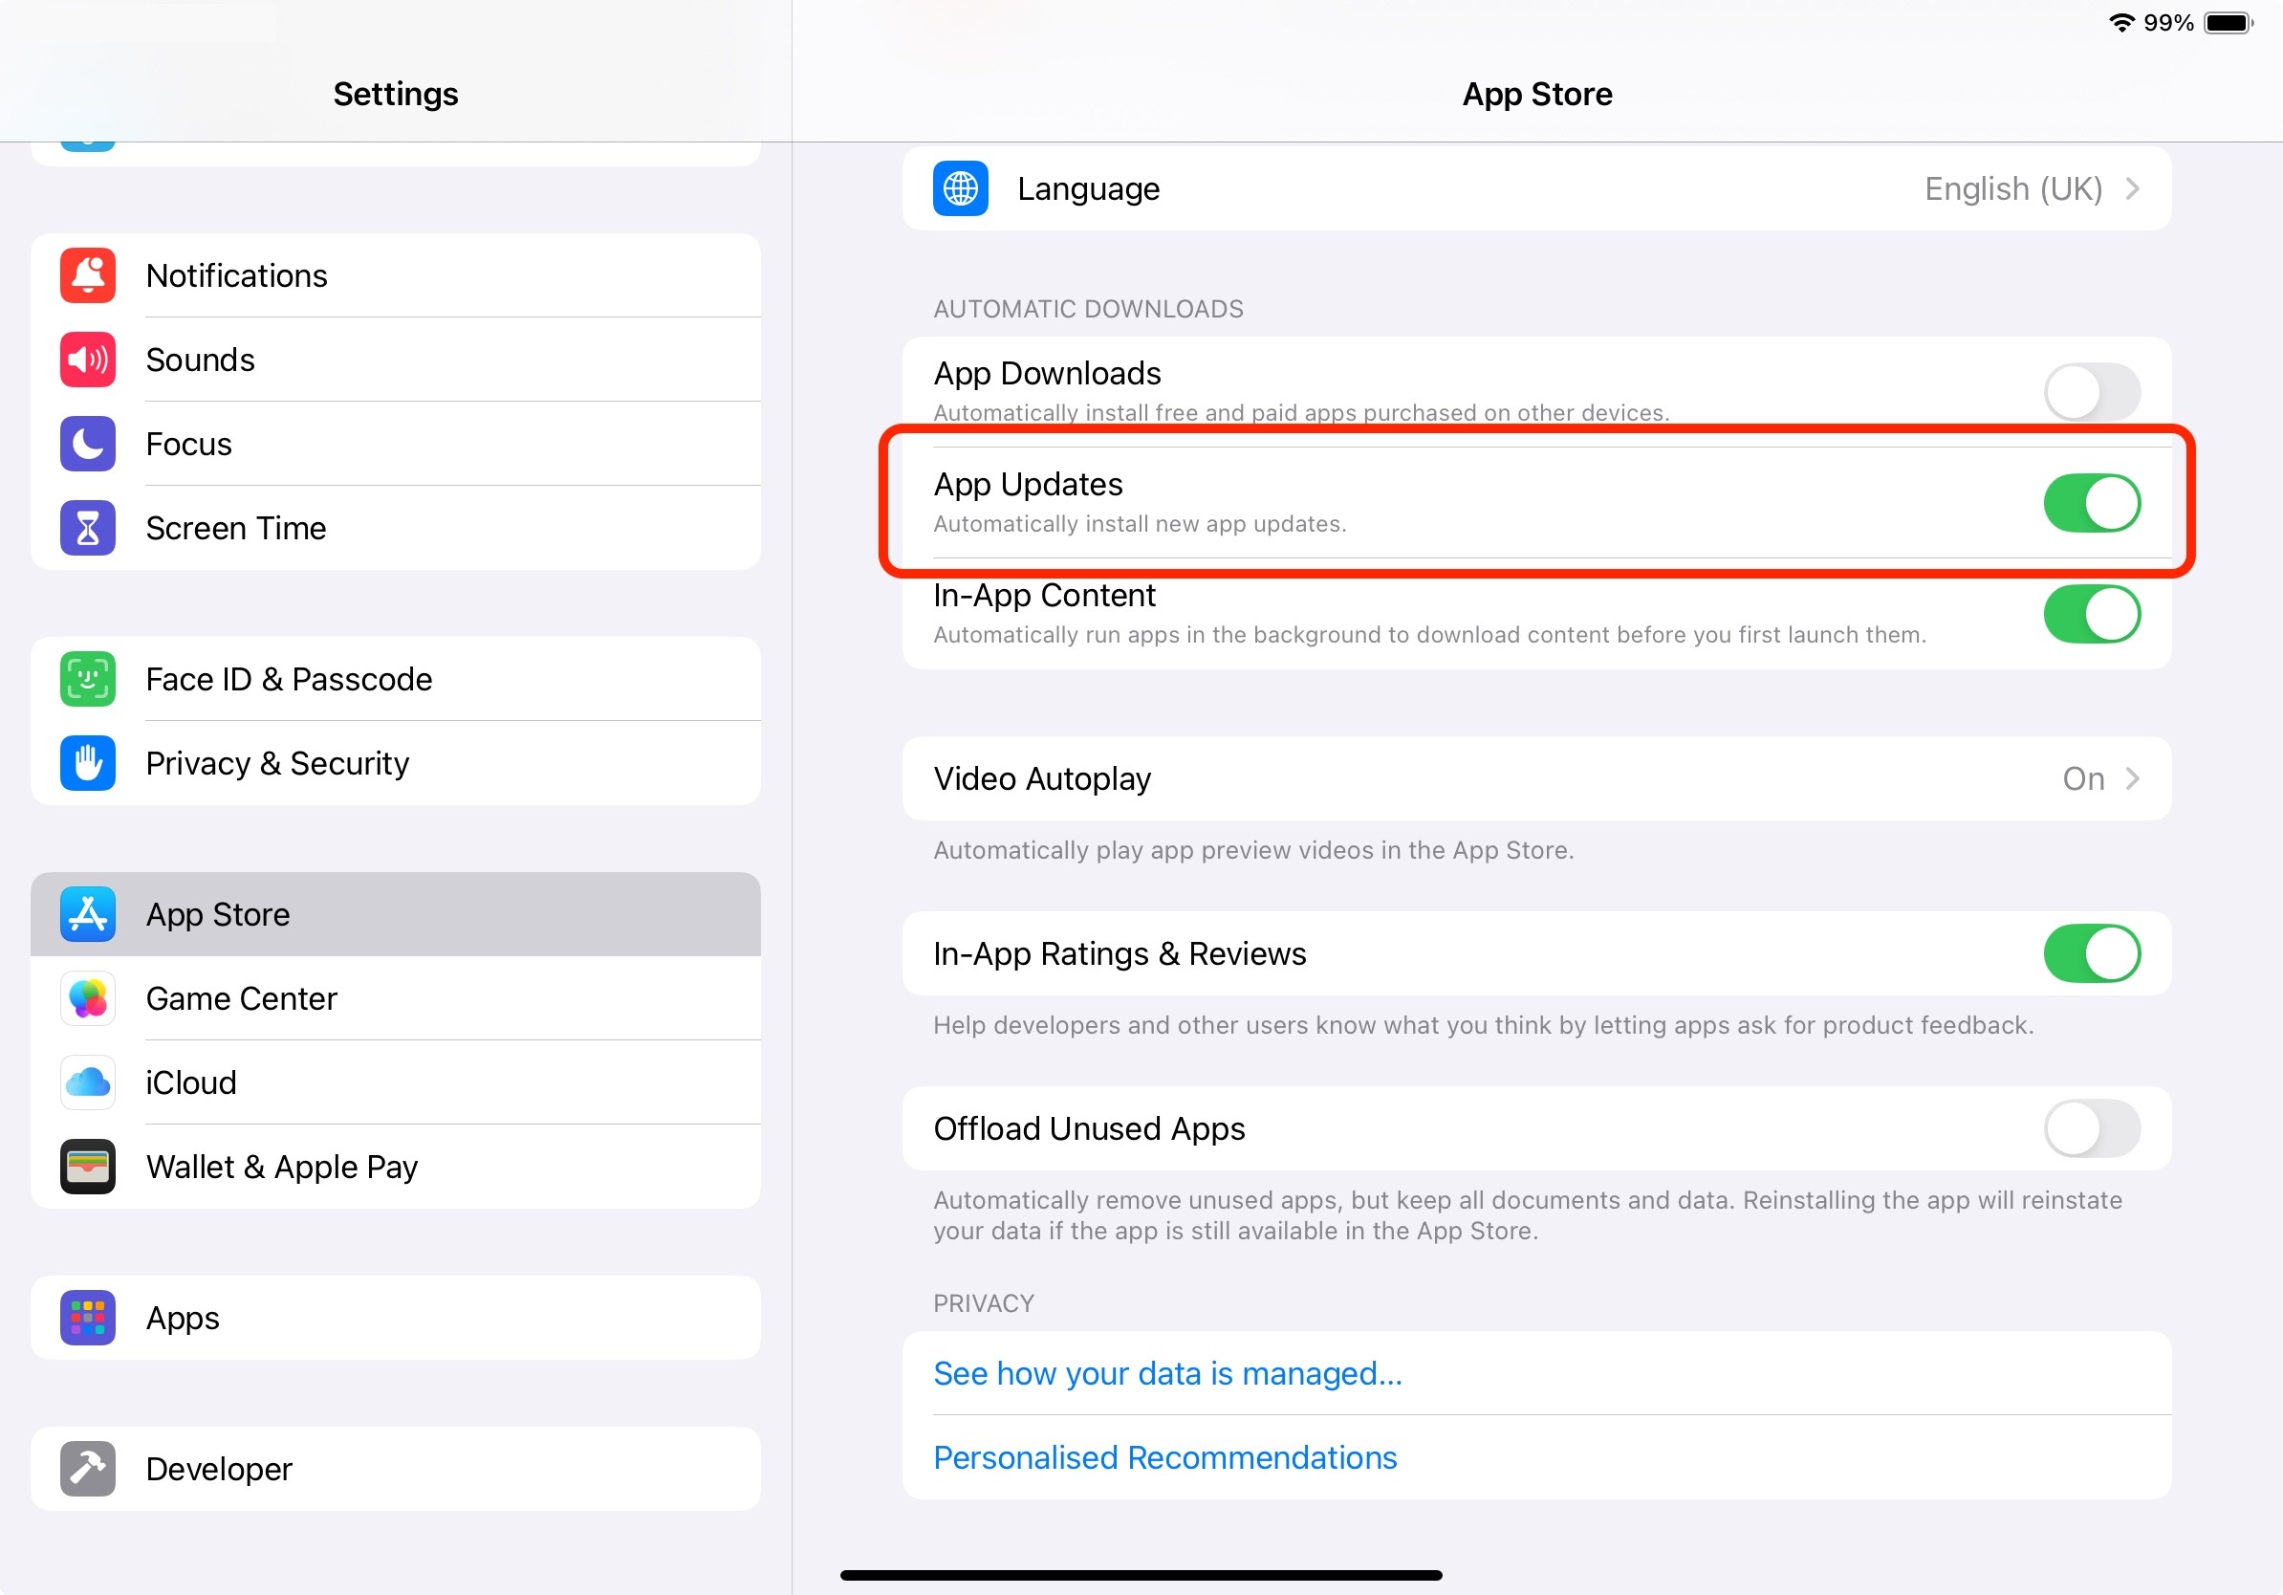Tap the Sounds speaker icon
This screenshot has height=1595, width=2283.
coord(88,360)
